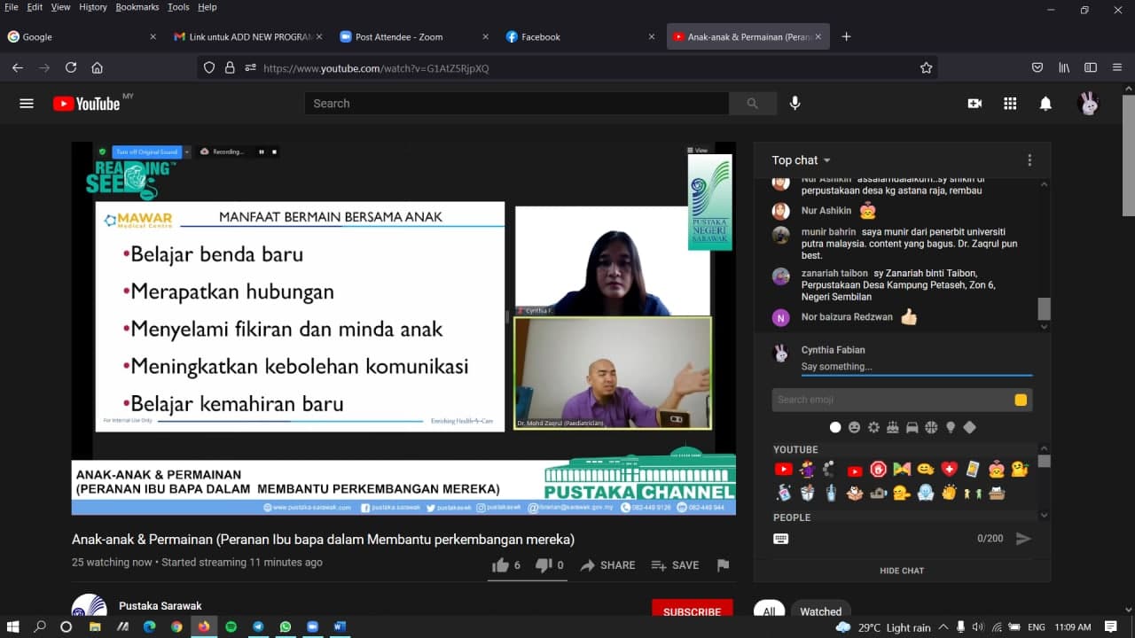The width and height of the screenshot is (1135, 638).
Task: Open WhatsApp from the taskbar
Action: (286, 627)
